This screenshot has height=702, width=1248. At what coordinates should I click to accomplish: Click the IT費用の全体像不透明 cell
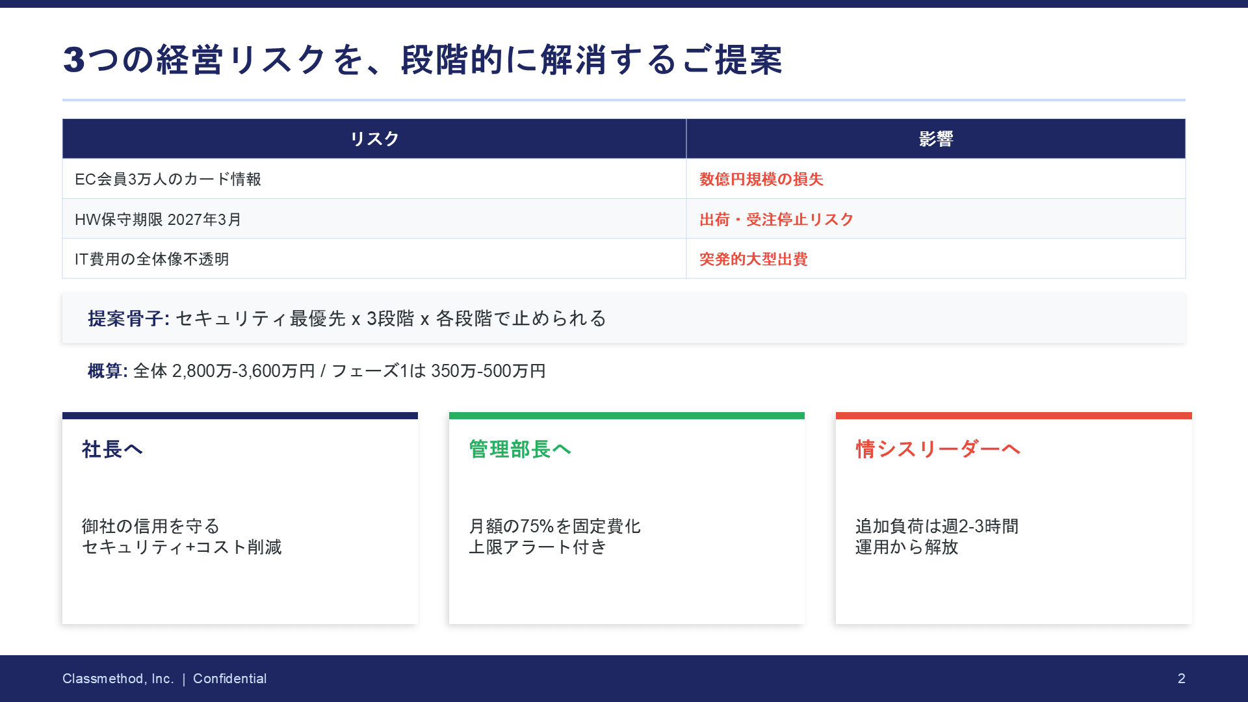pos(152,259)
